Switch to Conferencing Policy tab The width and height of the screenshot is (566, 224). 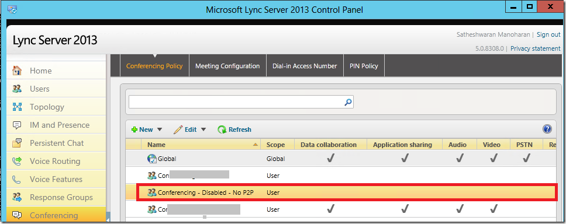pos(154,66)
